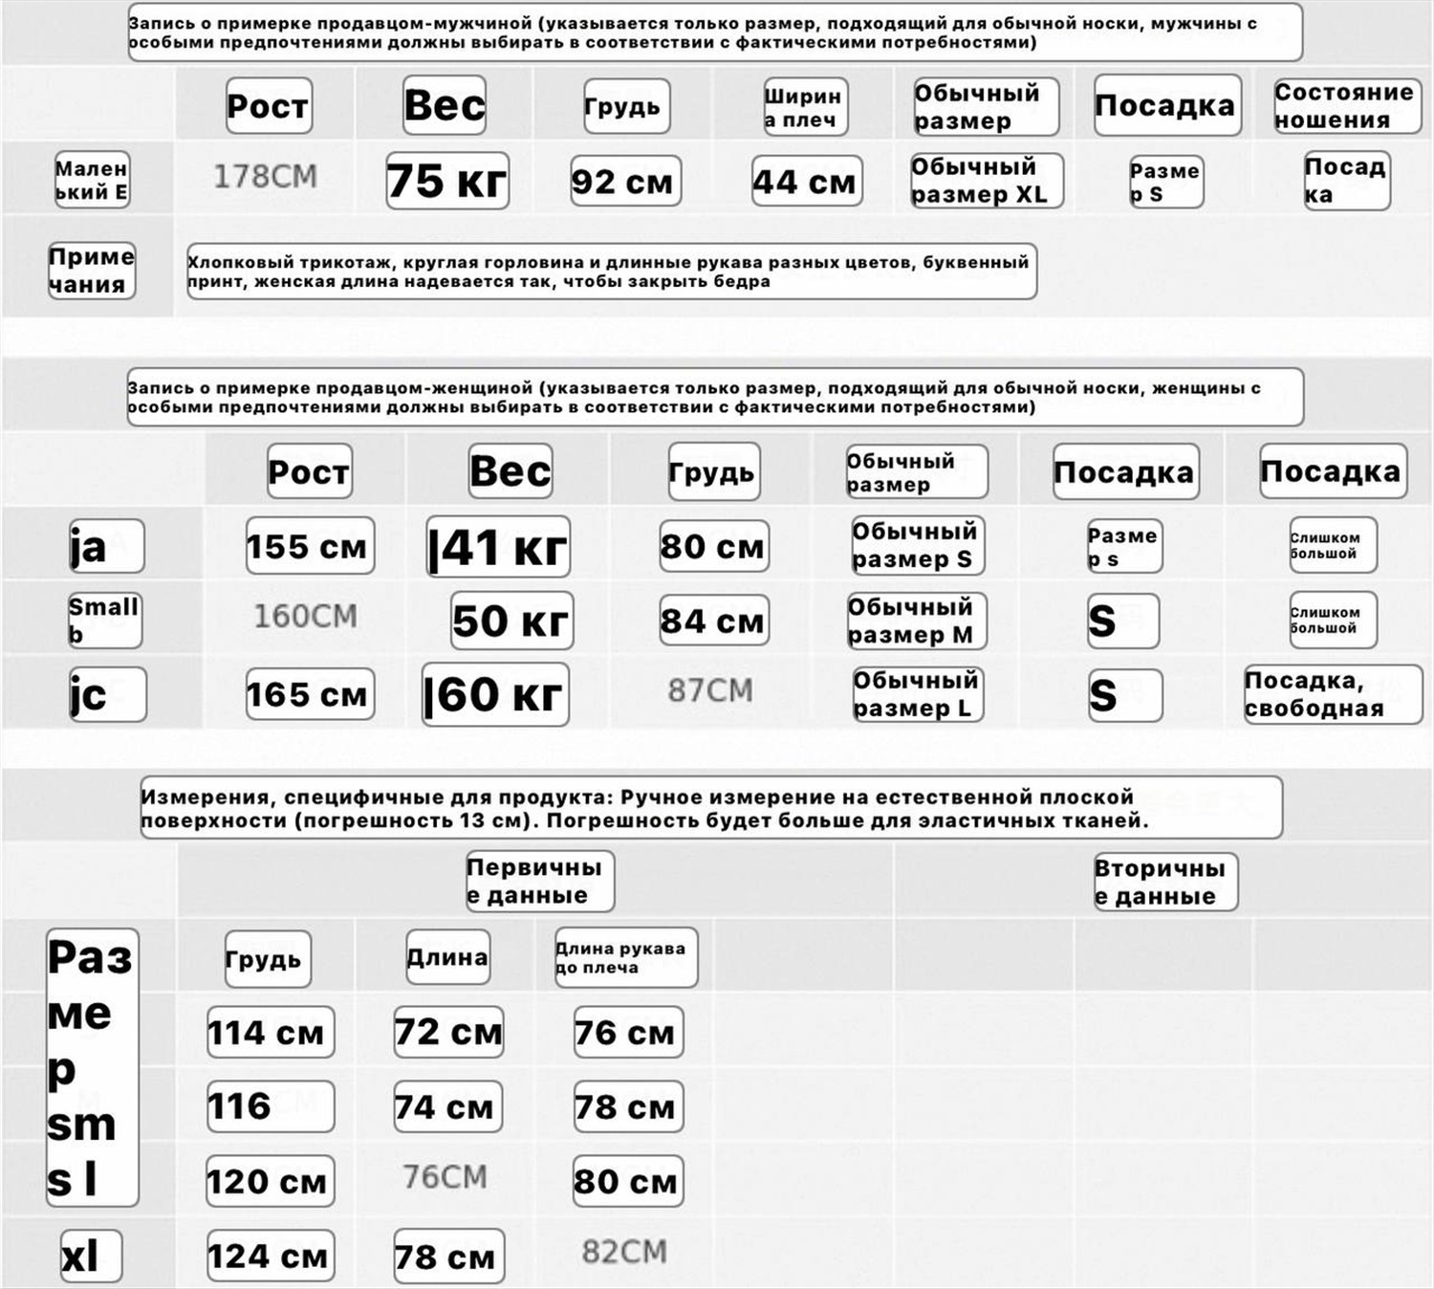Click the '72 см' length cell

tap(448, 1032)
